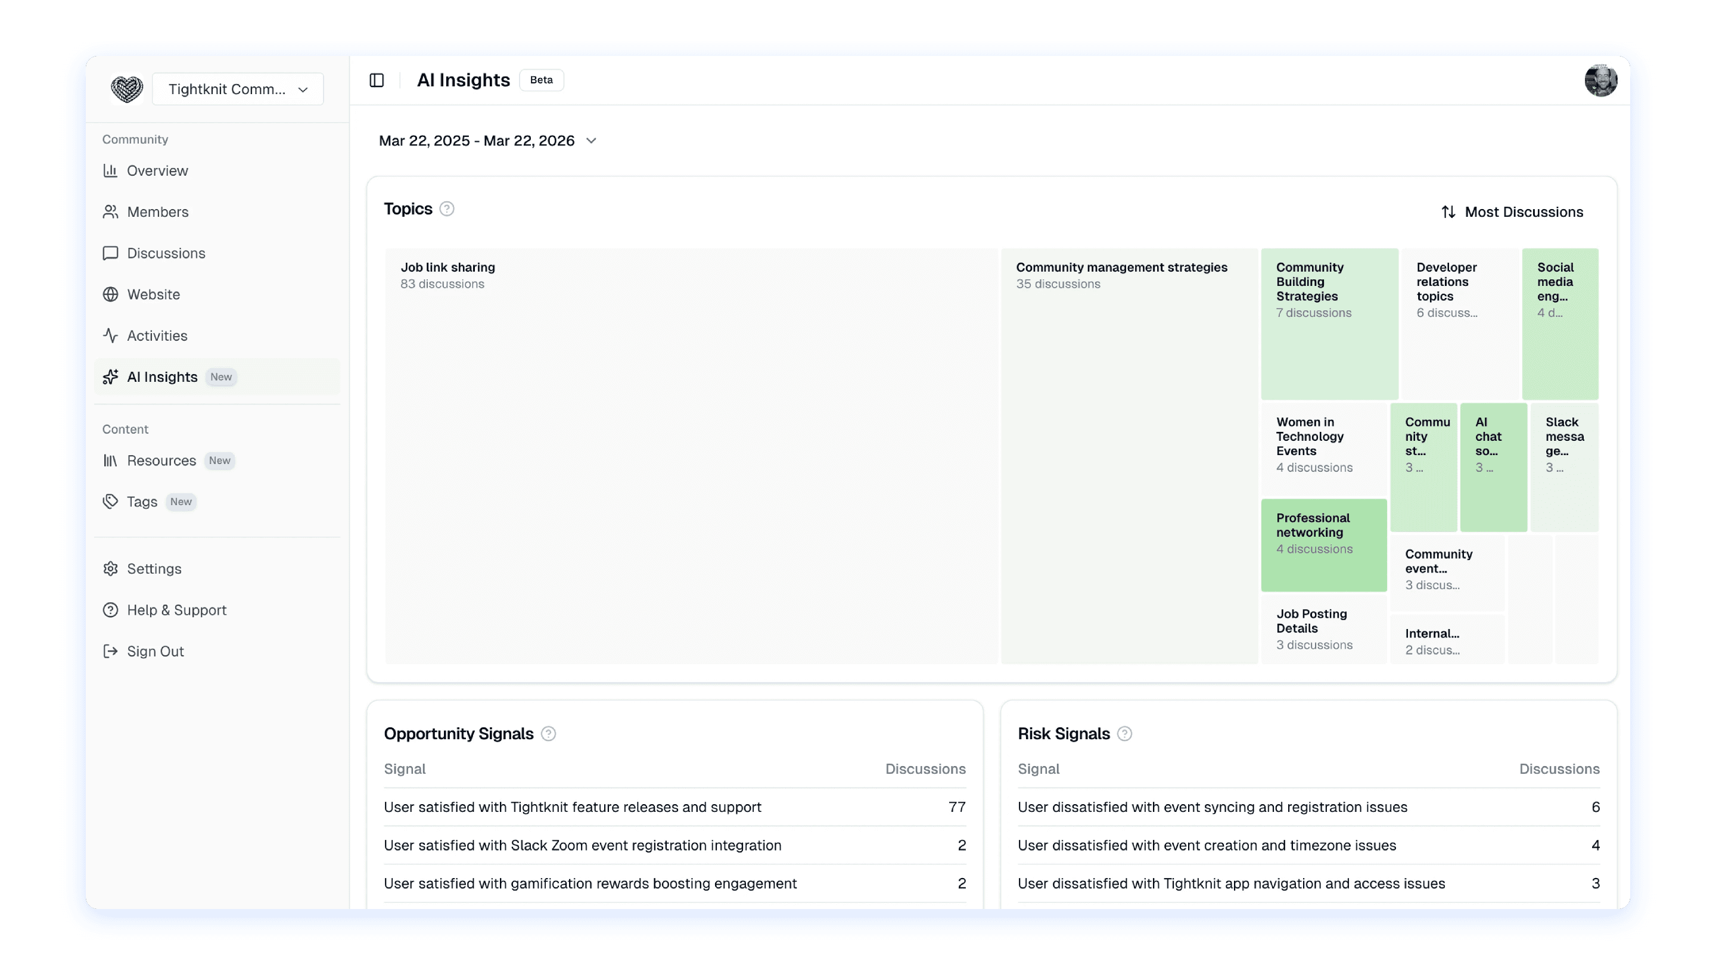Select the Professional networking green tile
Screen dimensions: 1716x965
(x=1323, y=545)
